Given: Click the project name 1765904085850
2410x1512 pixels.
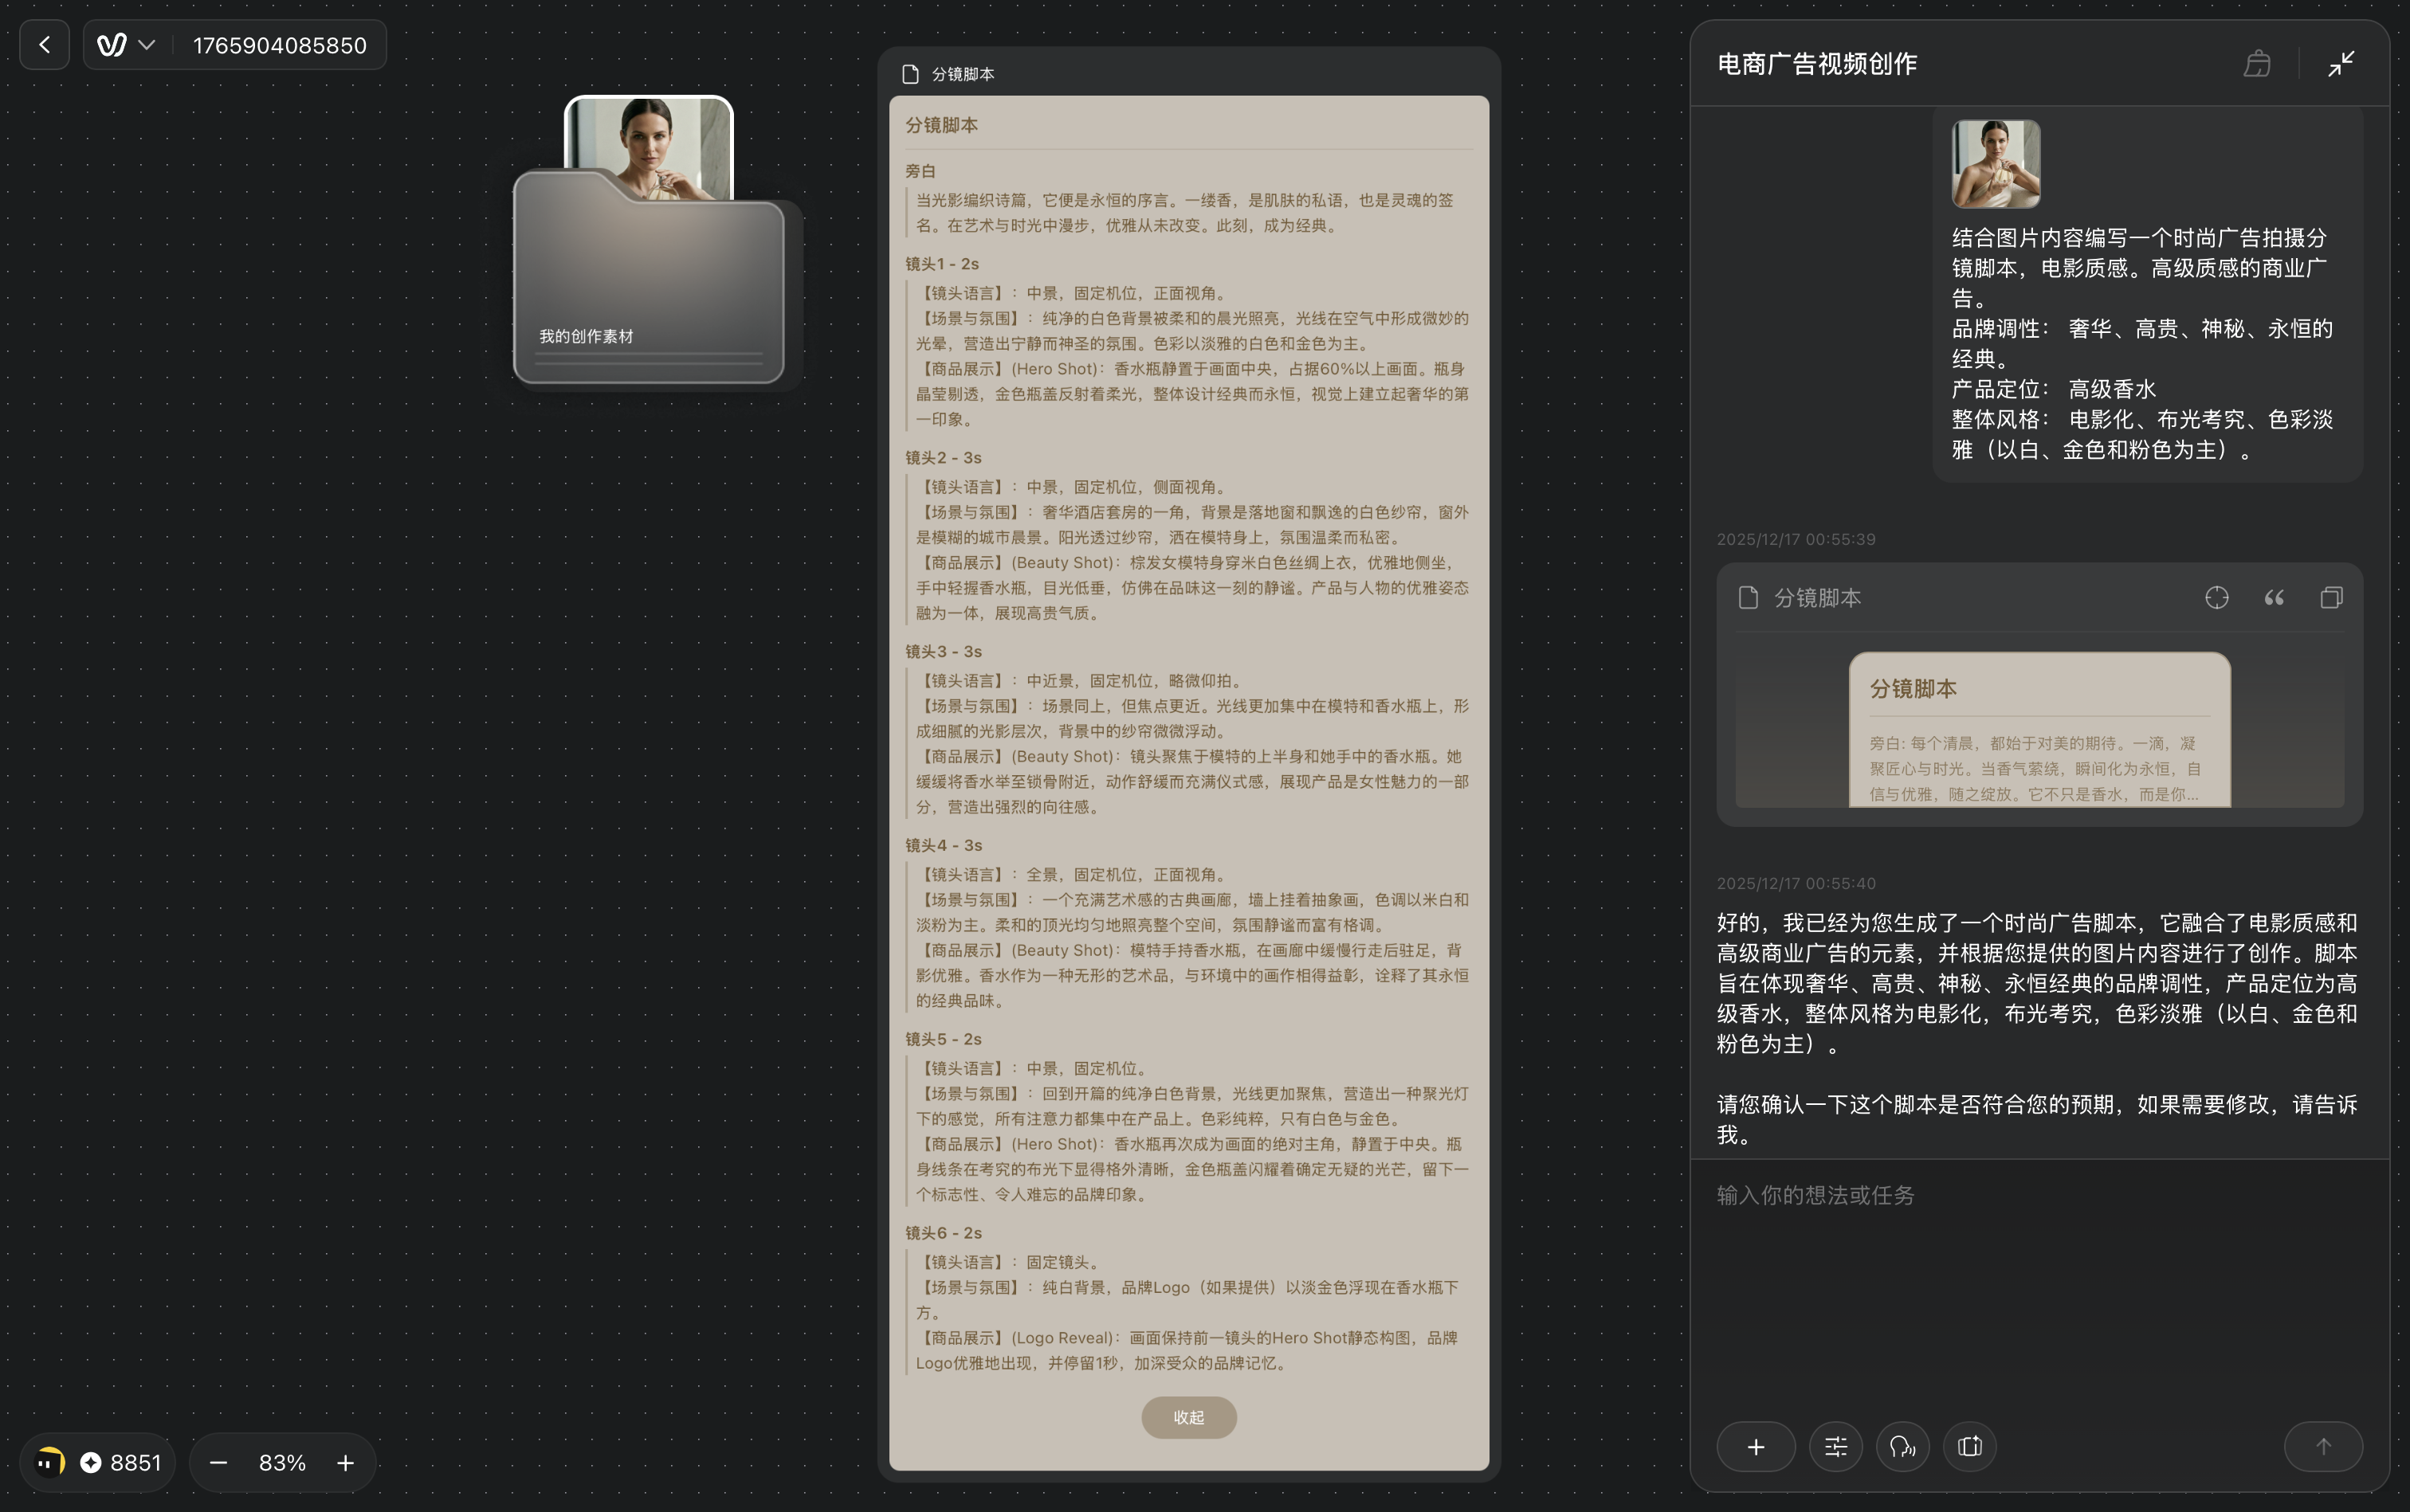Looking at the screenshot, I should click(x=279, y=45).
